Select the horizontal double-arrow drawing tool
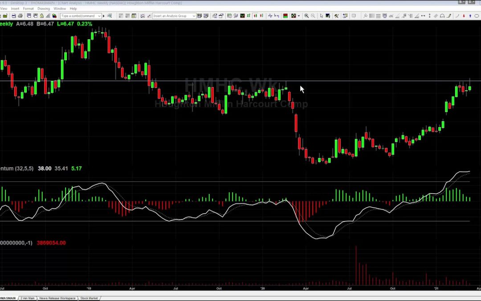Screen dimensions: 481x301 click(423, 16)
